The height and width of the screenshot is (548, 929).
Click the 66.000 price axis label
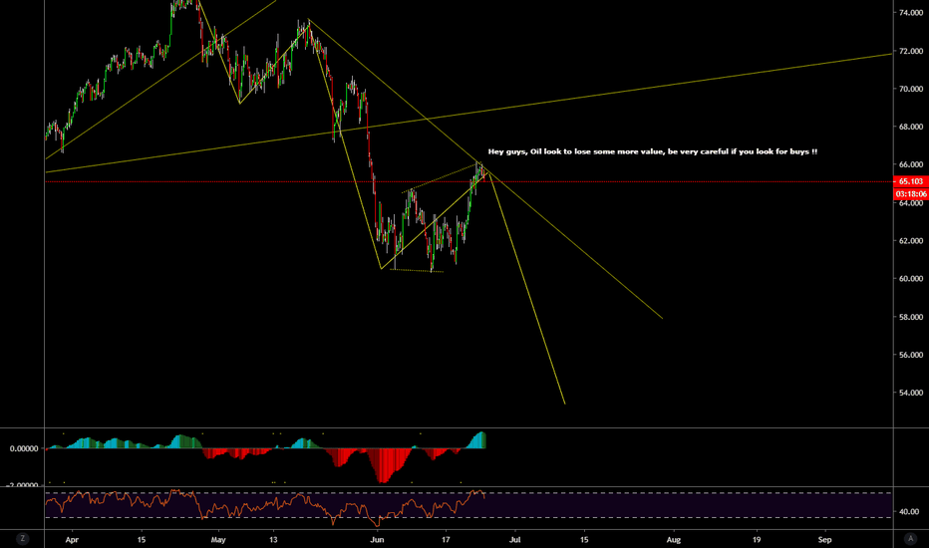911,164
